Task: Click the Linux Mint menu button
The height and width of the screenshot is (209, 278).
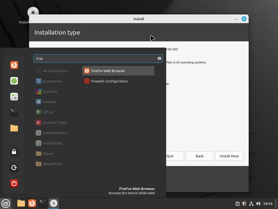Action: [6, 203]
